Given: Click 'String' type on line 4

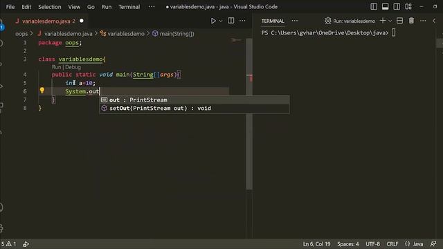Looking at the screenshot, I should point(143,75).
